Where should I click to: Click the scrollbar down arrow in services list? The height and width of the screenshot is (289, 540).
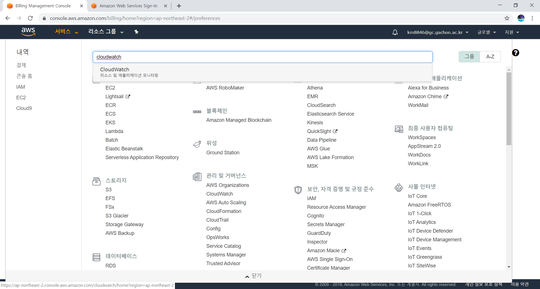509,267
